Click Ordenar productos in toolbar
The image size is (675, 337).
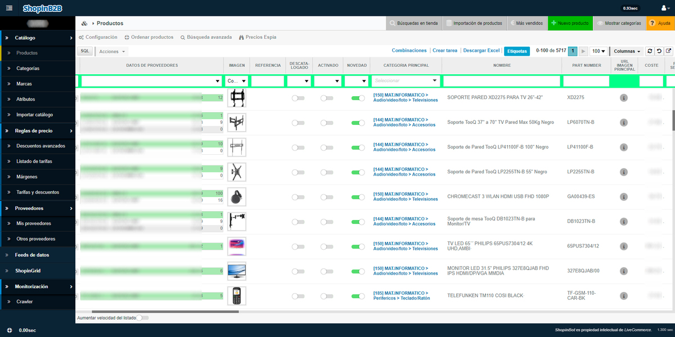[148, 37]
